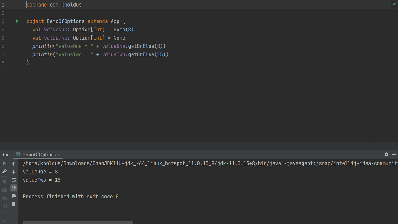This screenshot has width=398, height=224.
Task: Hide the Run tool window
Action: 394,154
